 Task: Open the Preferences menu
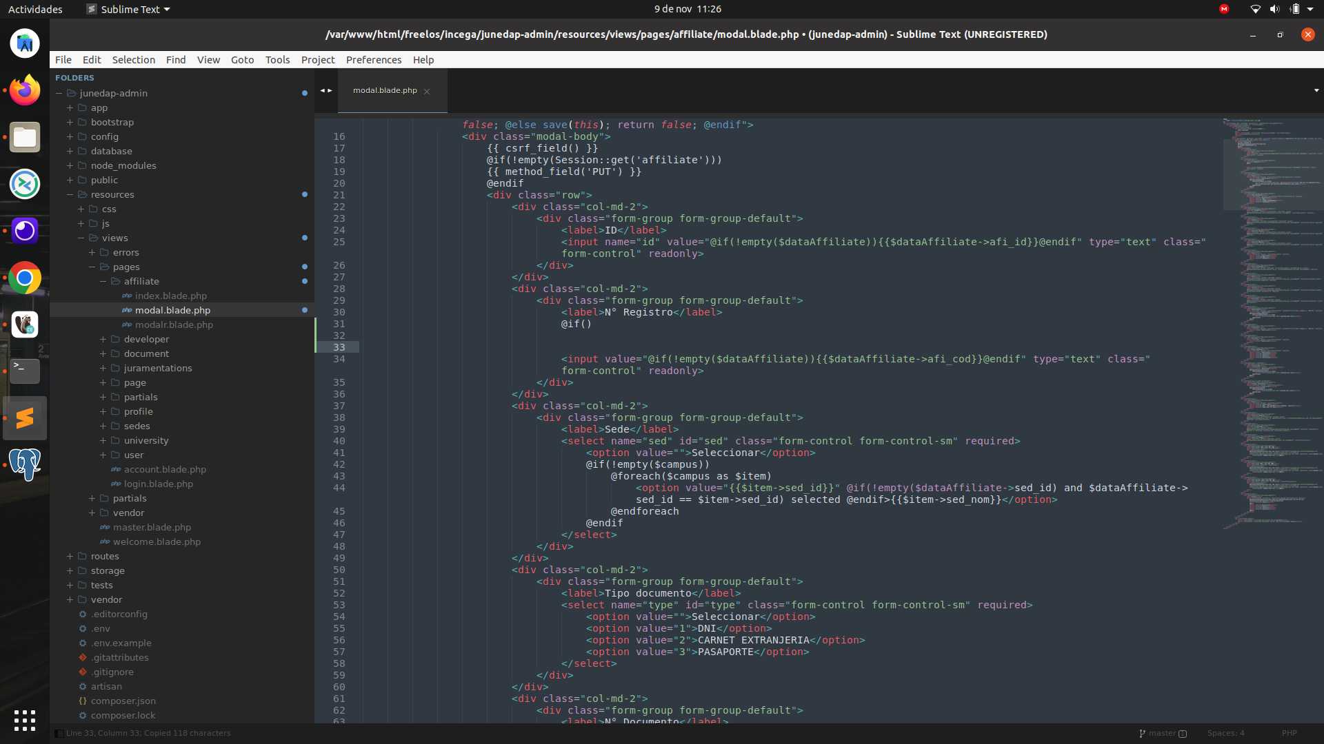tap(373, 60)
